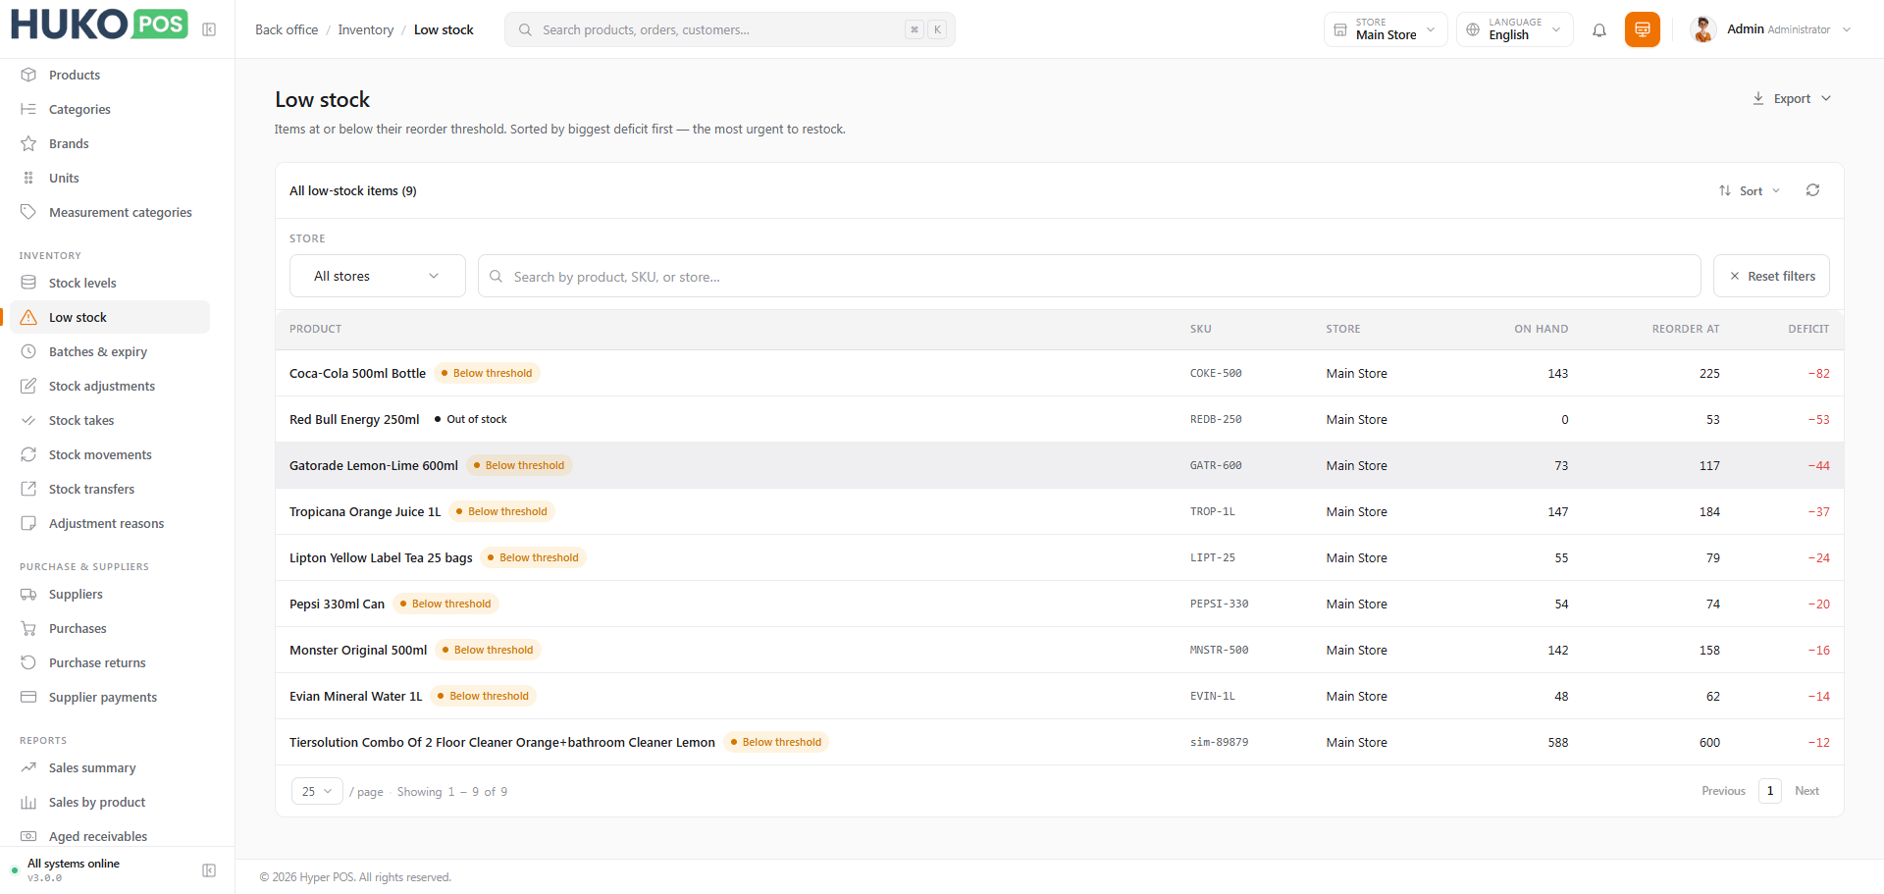Focus the global search products, orders, customers field
1884x894 pixels.
tap(730, 29)
